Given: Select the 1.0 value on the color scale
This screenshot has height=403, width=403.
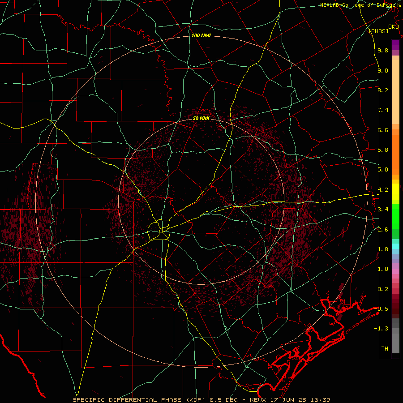Looking at the screenshot, I should [x=383, y=269].
